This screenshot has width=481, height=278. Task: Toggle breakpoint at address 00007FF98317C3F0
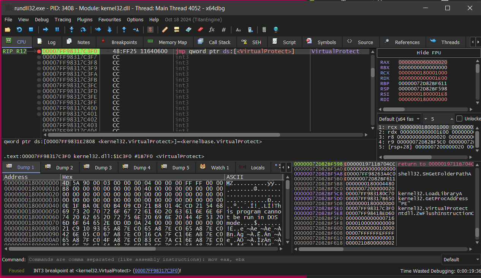(39, 51)
